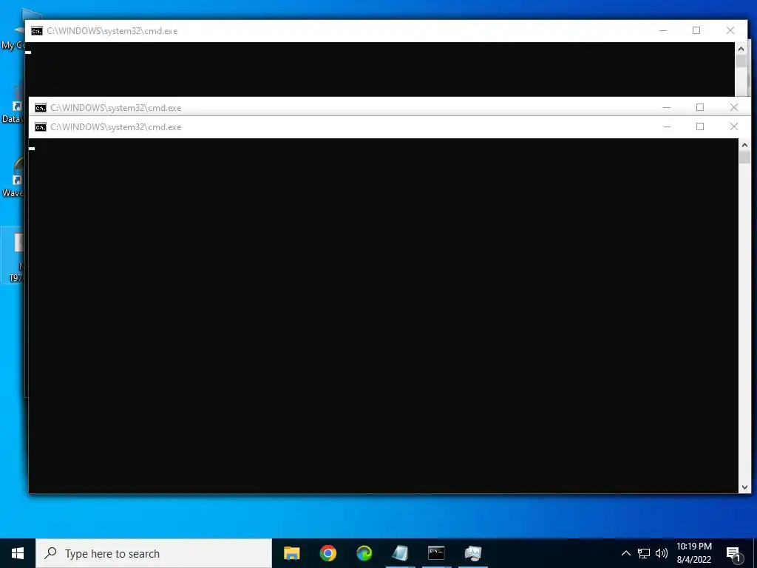Open File Explorer from the taskbar
The width and height of the screenshot is (757, 568).
pyautogui.click(x=291, y=553)
